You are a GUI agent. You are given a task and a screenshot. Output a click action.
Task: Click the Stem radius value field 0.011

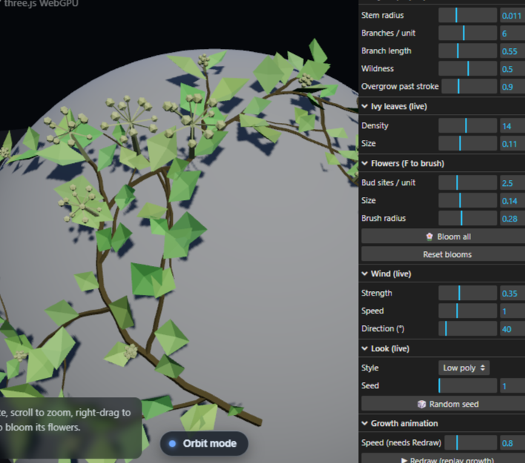pos(512,16)
